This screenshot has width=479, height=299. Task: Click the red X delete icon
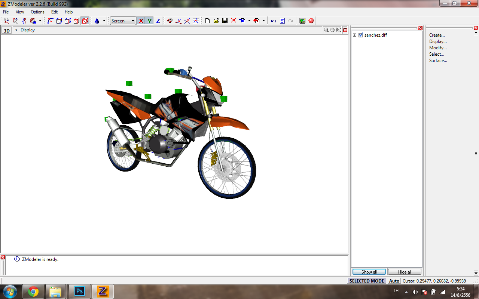(234, 21)
